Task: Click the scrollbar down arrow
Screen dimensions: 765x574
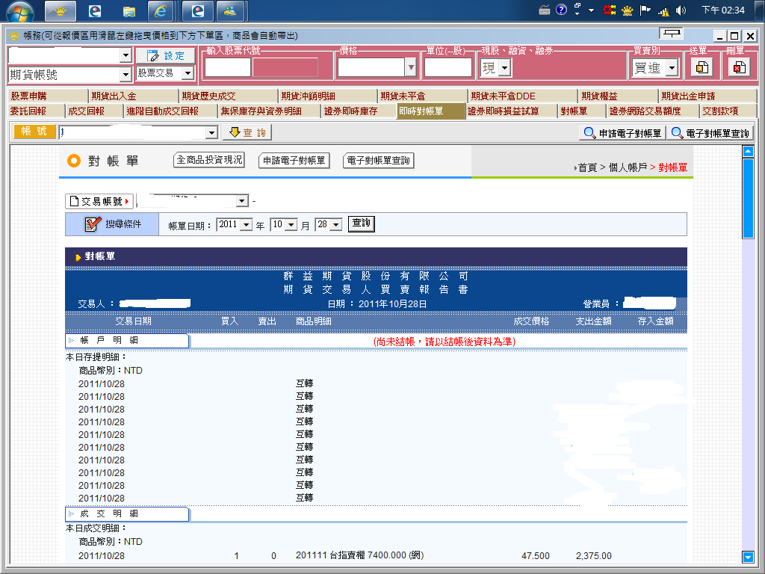Action: tap(747, 556)
